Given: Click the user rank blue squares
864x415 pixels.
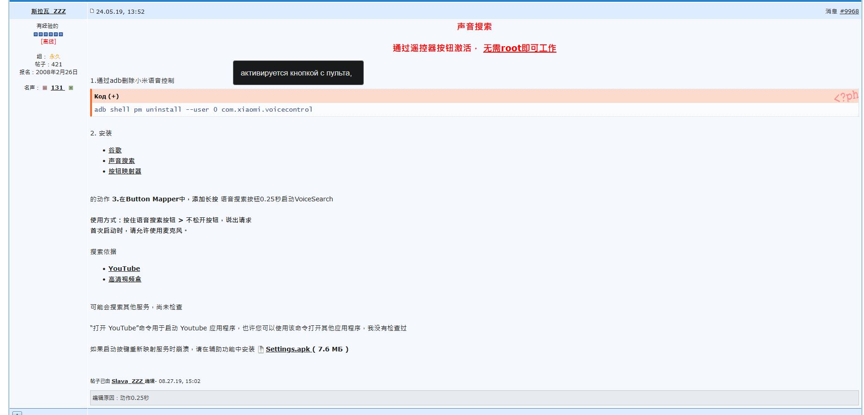Looking at the screenshot, I should 48,34.
